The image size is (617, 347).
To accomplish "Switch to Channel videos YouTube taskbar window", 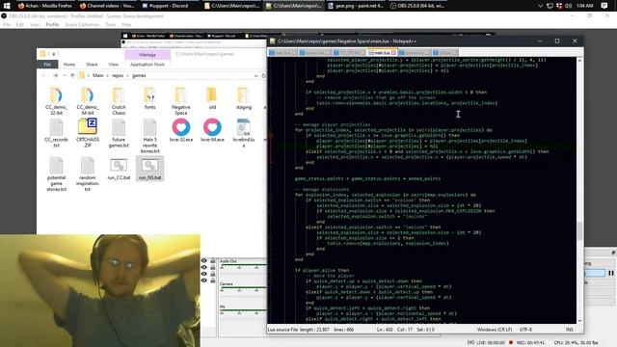I will click(x=107, y=6).
